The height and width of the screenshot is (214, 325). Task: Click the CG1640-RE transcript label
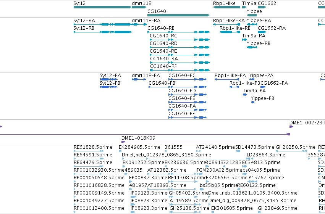point(163,51)
